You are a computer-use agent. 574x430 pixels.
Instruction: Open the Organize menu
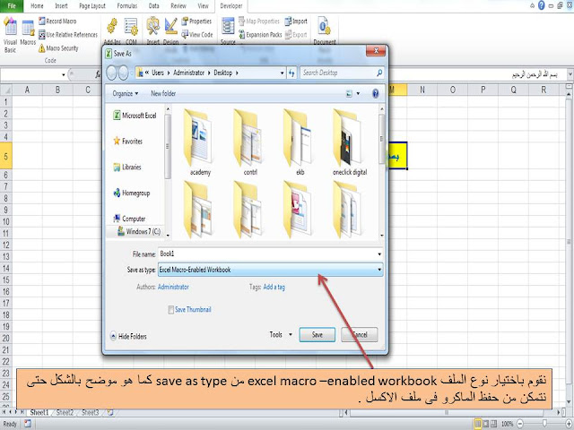(x=126, y=93)
